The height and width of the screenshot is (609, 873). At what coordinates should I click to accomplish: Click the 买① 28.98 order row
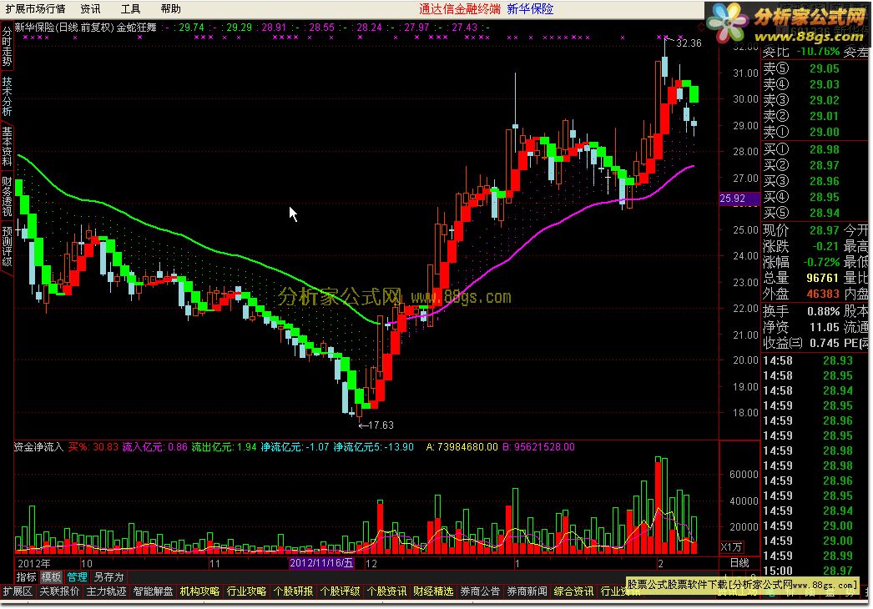801,149
